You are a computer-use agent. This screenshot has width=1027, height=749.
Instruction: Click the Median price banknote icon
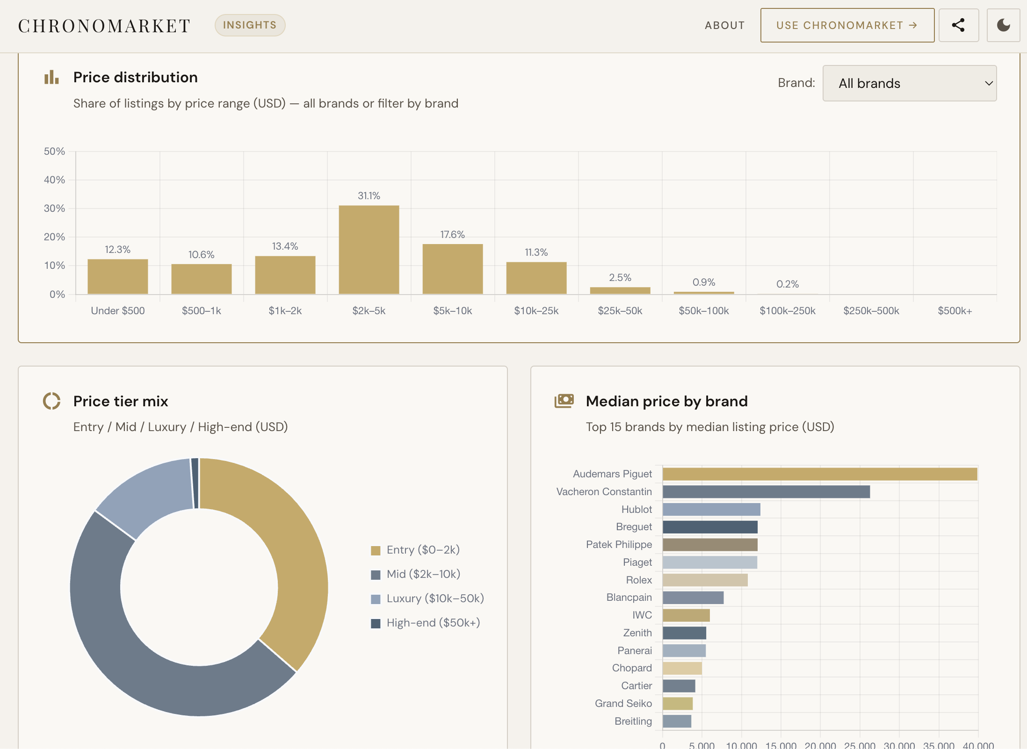[x=564, y=401]
